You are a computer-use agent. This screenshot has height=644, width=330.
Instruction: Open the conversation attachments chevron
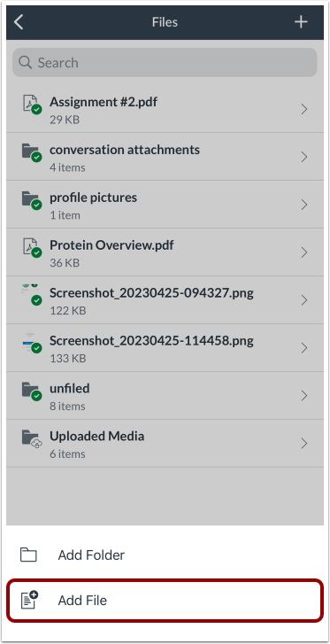[304, 157]
